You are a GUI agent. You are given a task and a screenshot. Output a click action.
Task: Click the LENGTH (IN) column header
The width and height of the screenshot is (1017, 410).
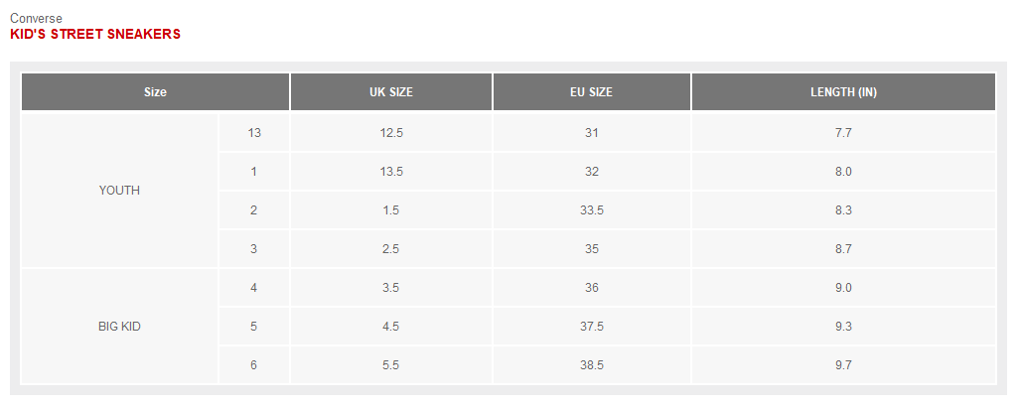pyautogui.click(x=843, y=92)
